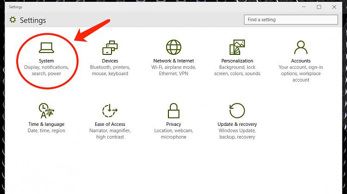Open the Accounts person icon
The height and width of the screenshot is (194, 347).
pyautogui.click(x=301, y=47)
